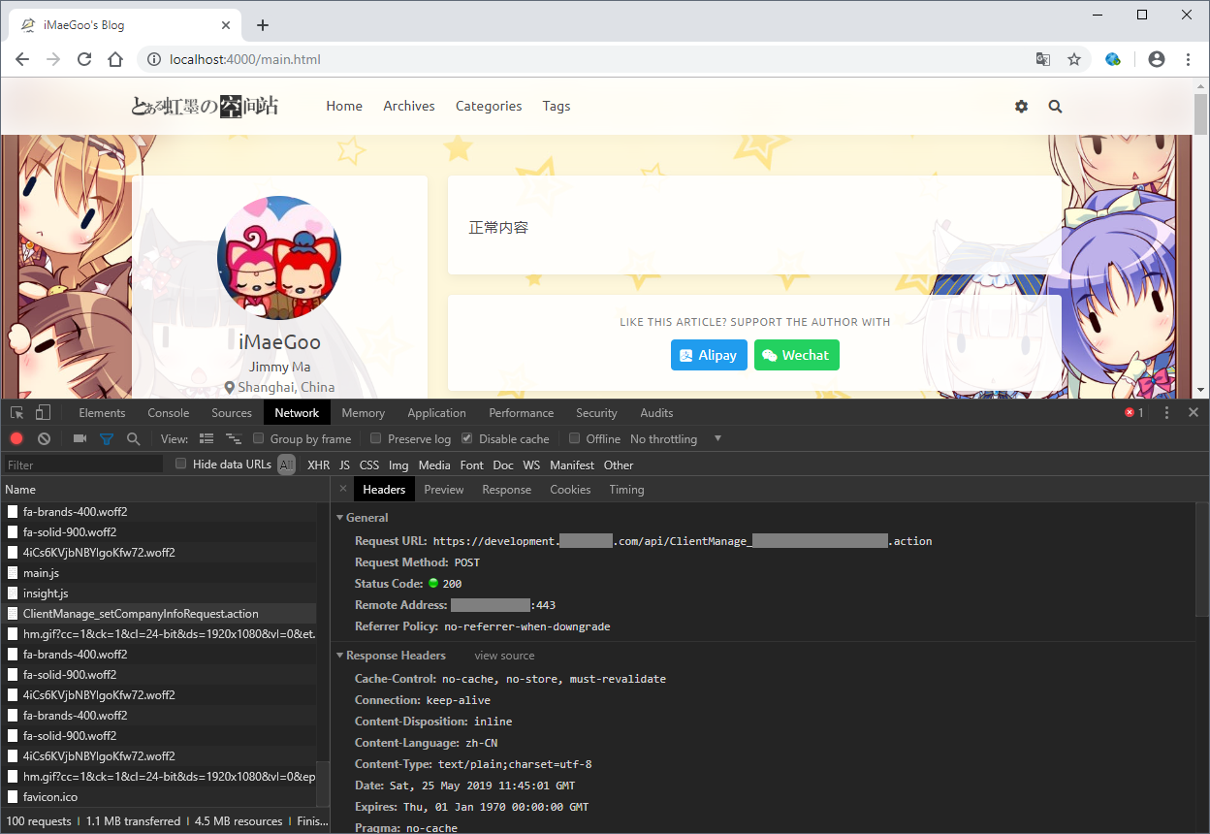Click the address bar URL
Viewport: 1210px width, 834px height.
coord(244,59)
